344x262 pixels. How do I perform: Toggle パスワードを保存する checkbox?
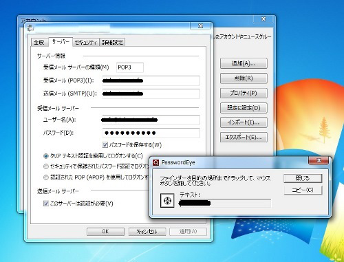coord(105,144)
